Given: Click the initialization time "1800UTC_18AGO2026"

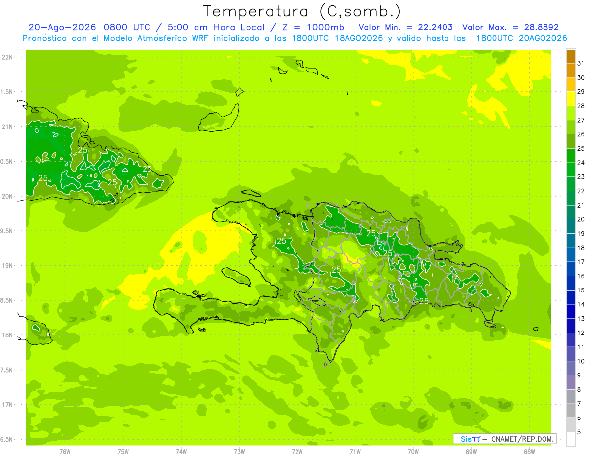Looking at the screenshot, I should pos(337,38).
